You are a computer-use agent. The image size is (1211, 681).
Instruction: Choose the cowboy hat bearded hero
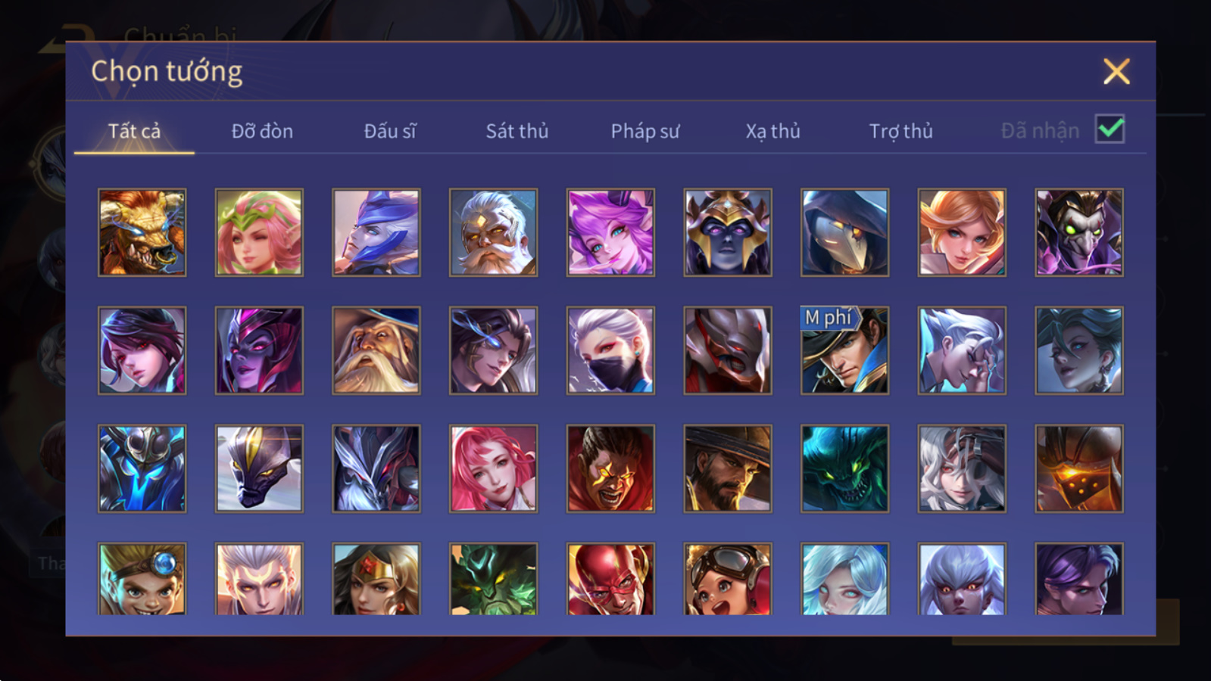tap(728, 468)
